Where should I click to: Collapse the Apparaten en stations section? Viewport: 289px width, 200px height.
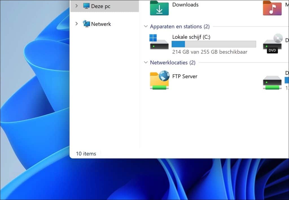coord(146,26)
